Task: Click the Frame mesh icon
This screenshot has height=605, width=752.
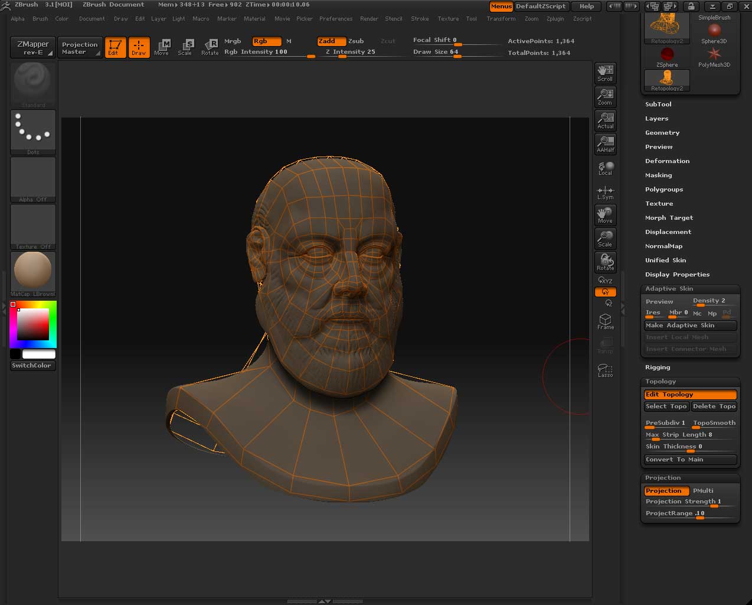Action: [x=605, y=321]
